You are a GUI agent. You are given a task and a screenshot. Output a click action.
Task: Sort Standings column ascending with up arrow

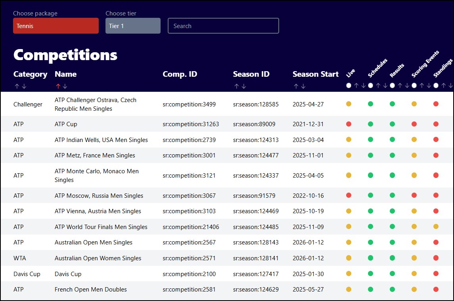444,85
